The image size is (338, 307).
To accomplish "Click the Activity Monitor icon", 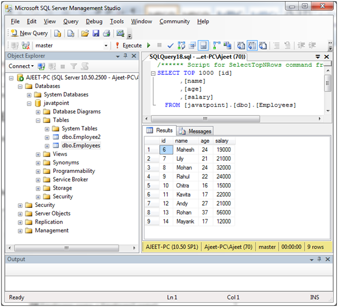I will coord(120,33).
